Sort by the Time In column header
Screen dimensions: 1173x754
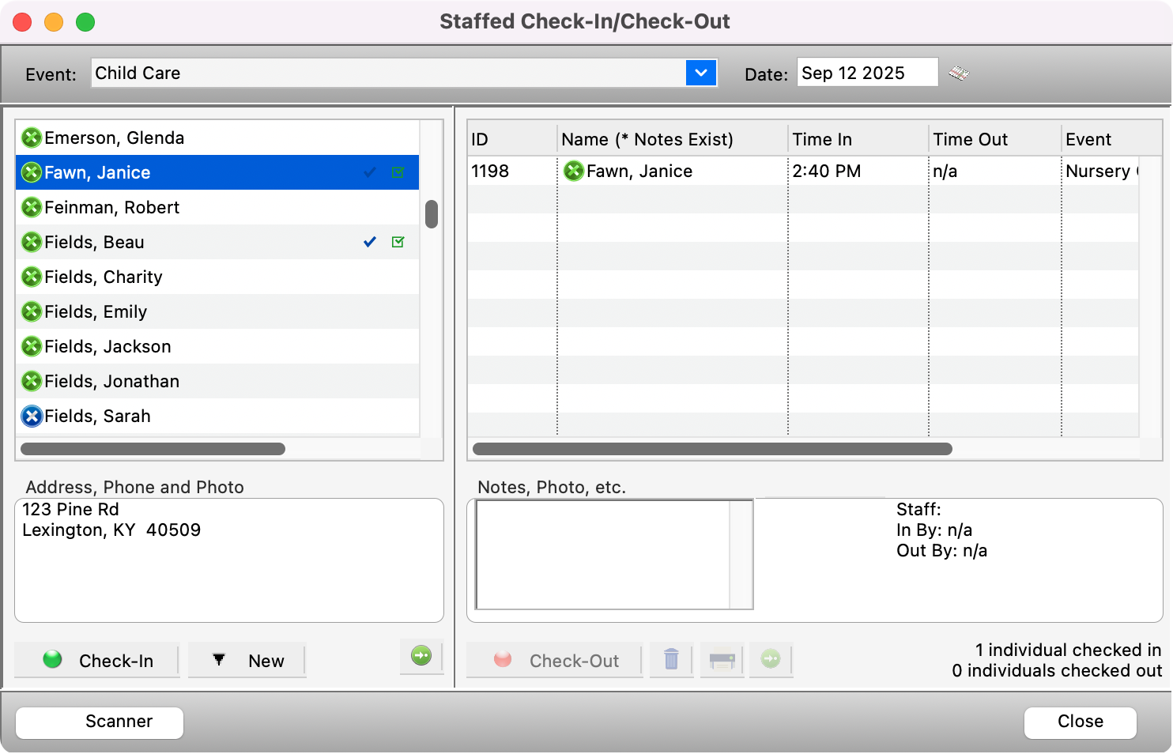point(857,139)
